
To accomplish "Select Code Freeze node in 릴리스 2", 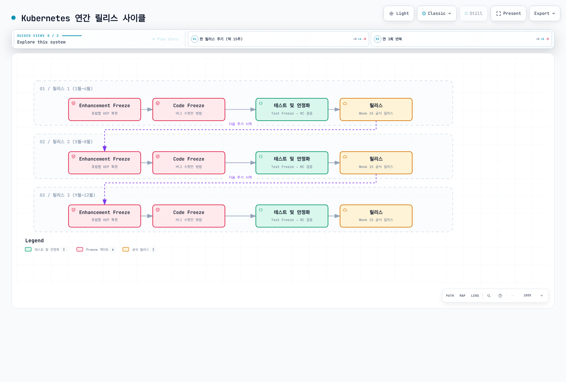I will (x=189, y=163).
